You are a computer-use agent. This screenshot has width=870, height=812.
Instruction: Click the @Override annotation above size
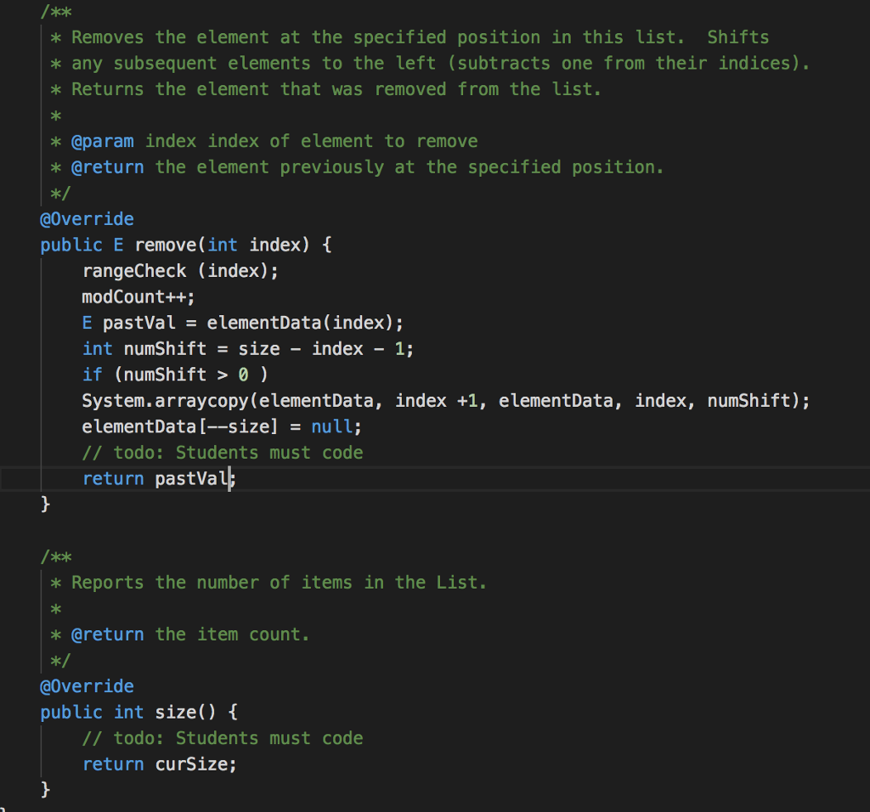(87, 686)
